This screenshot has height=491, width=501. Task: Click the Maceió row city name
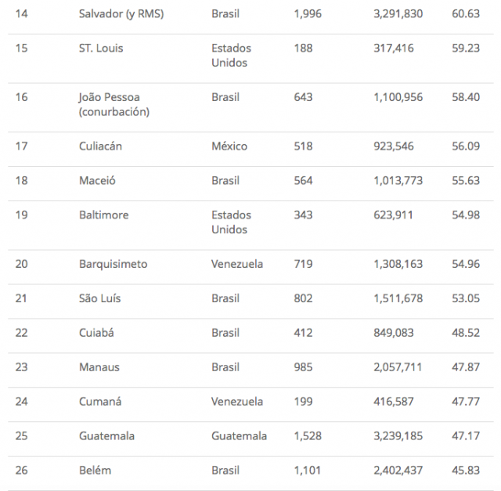(x=97, y=180)
